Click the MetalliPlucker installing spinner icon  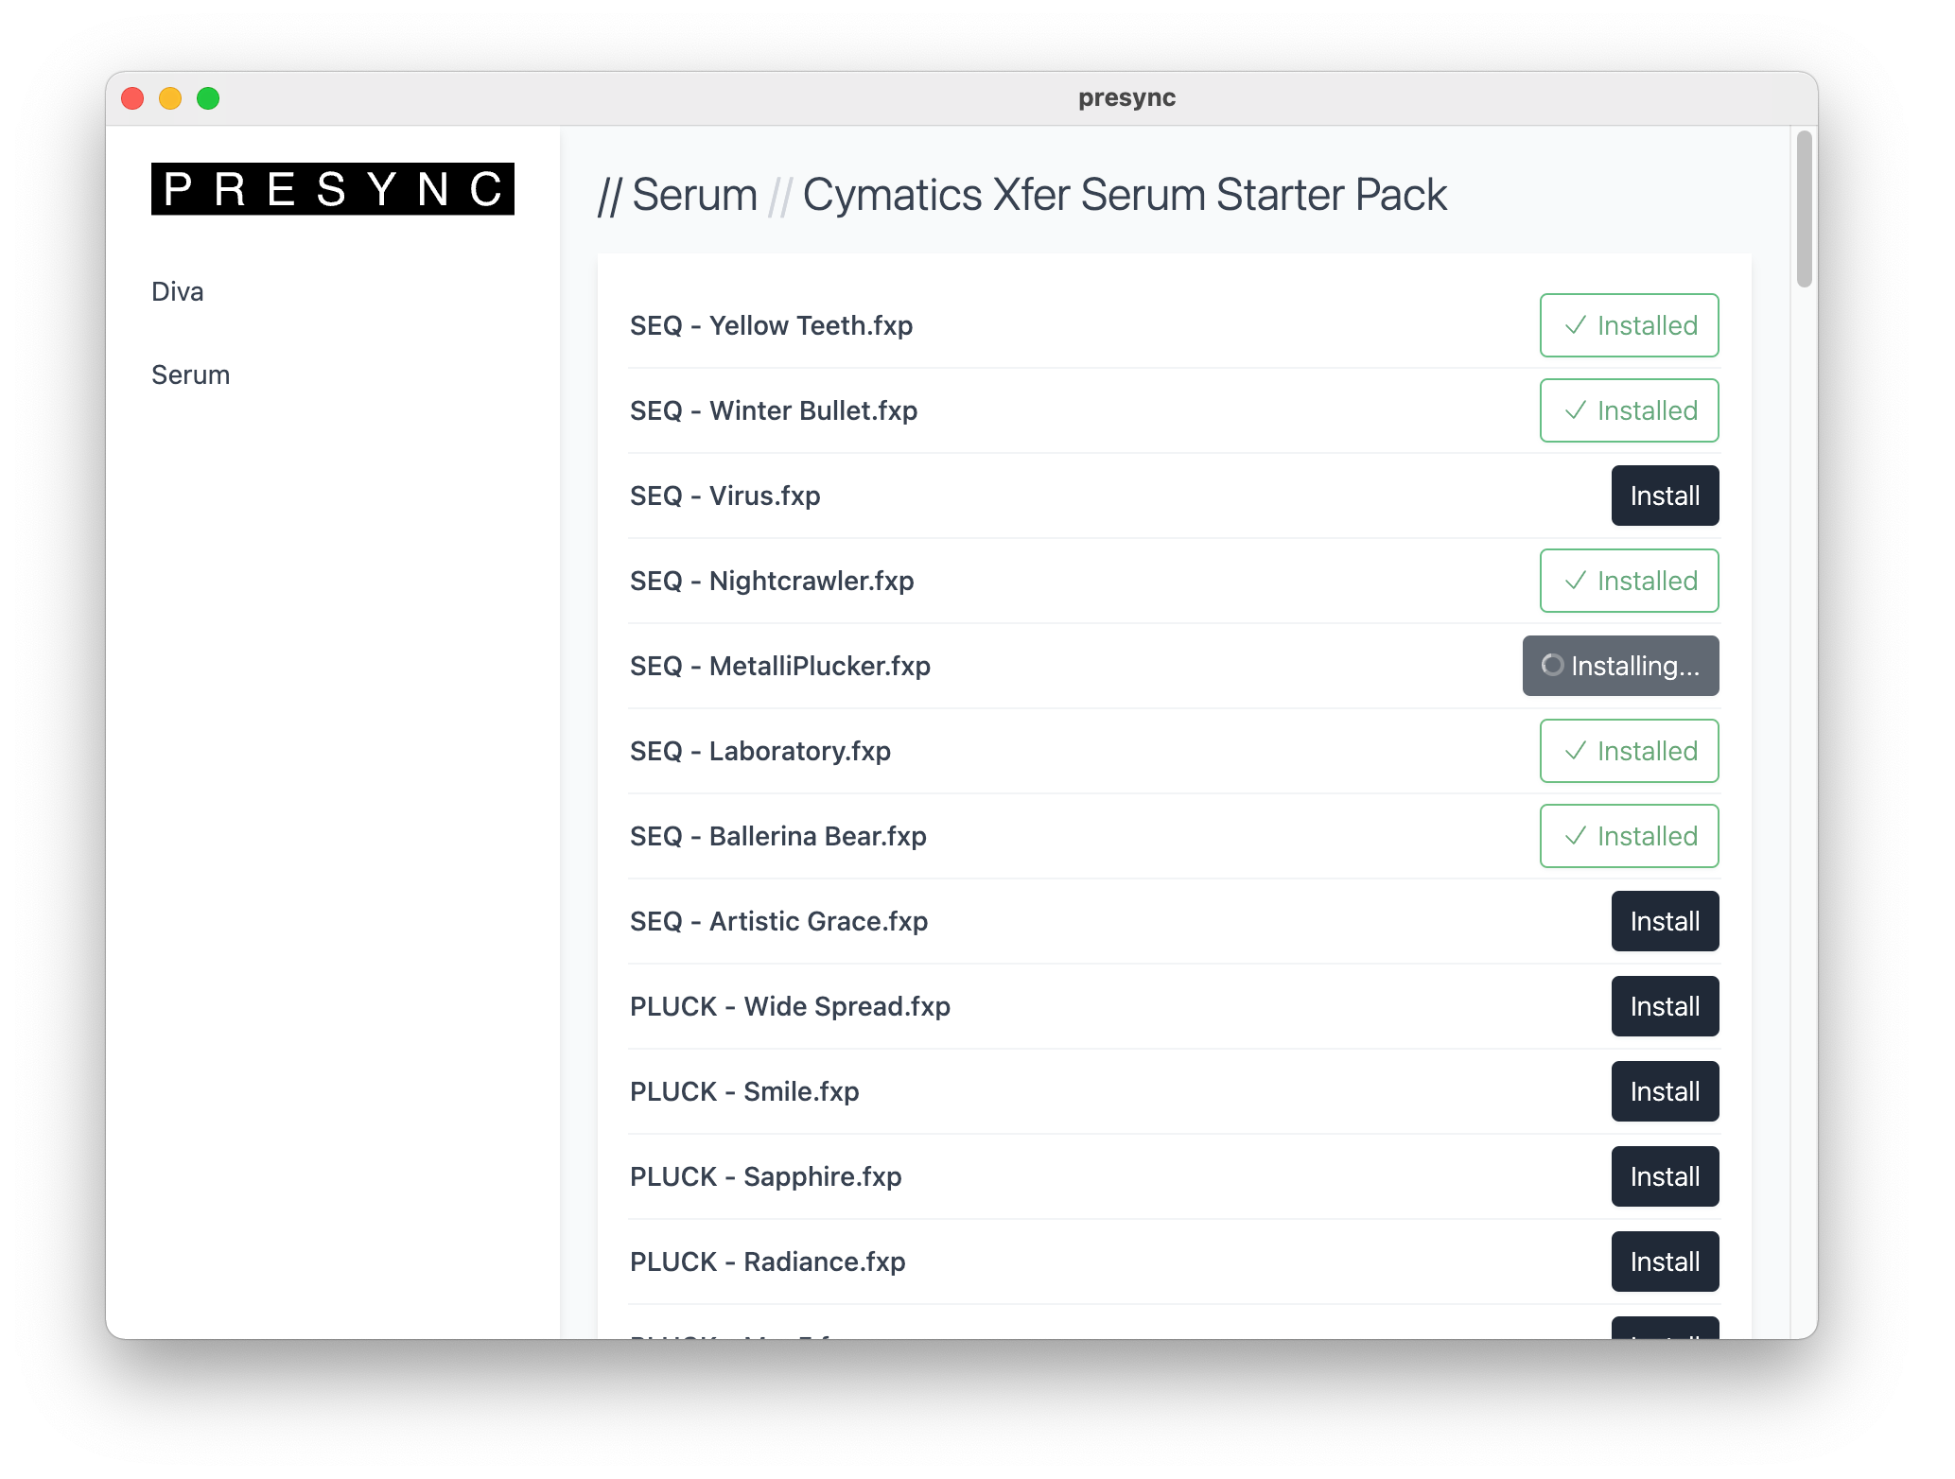1552,665
